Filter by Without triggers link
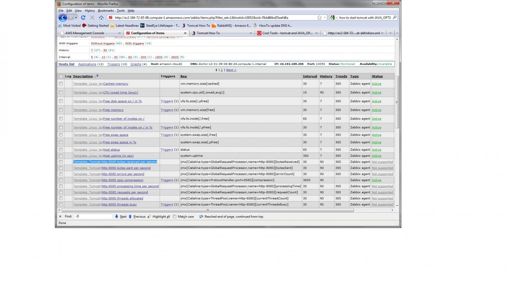 pyautogui.click(x=103, y=43)
